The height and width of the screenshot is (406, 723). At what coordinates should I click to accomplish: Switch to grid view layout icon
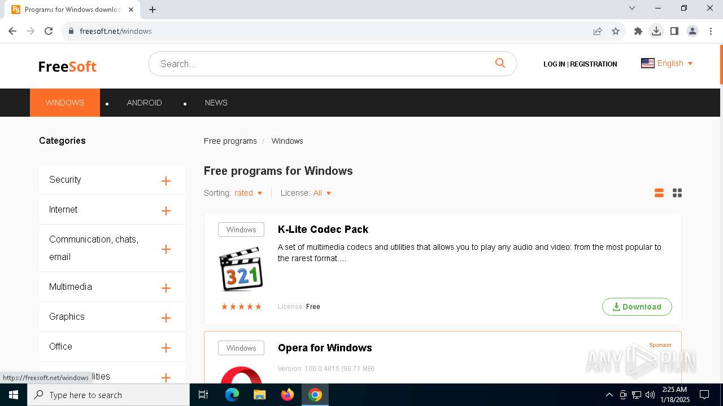point(677,193)
